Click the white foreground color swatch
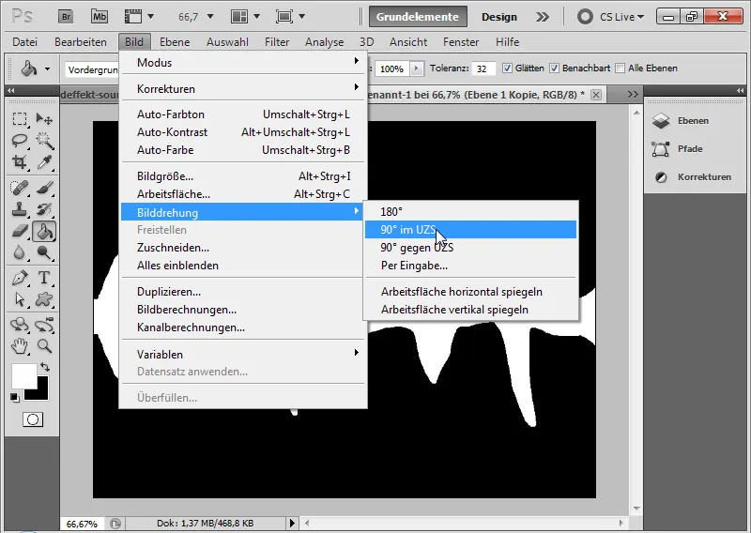751x533 pixels. pyautogui.click(x=24, y=376)
